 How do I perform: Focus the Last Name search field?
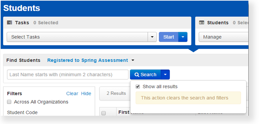click(x=68, y=75)
